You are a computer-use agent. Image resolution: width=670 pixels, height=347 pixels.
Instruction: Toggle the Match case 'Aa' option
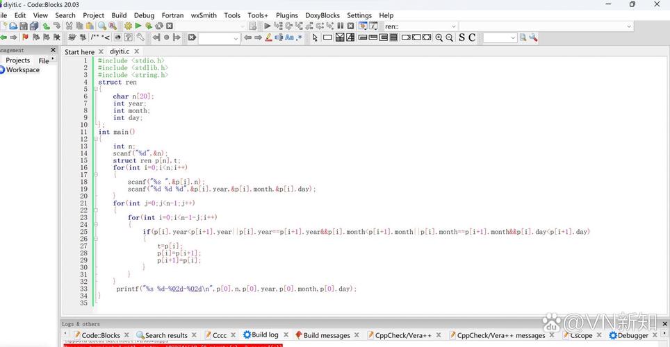pos(289,37)
